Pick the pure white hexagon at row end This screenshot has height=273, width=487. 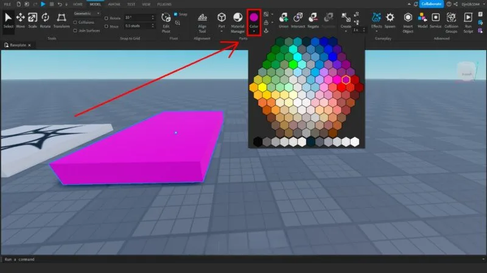355,142
